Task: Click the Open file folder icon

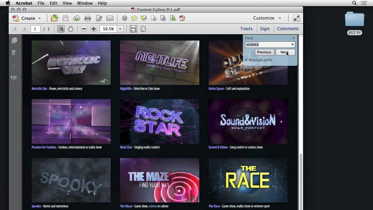Action: tap(54, 18)
